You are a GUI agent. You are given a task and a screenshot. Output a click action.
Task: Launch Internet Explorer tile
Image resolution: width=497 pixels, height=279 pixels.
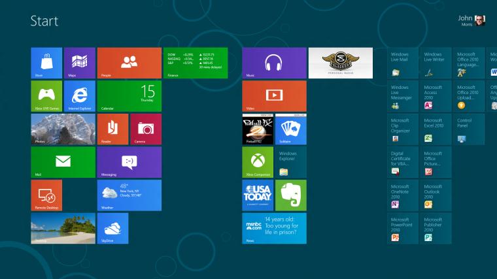pyautogui.click(x=80, y=96)
